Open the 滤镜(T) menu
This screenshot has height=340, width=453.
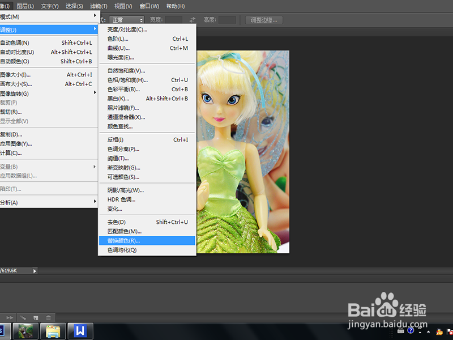pos(99,6)
